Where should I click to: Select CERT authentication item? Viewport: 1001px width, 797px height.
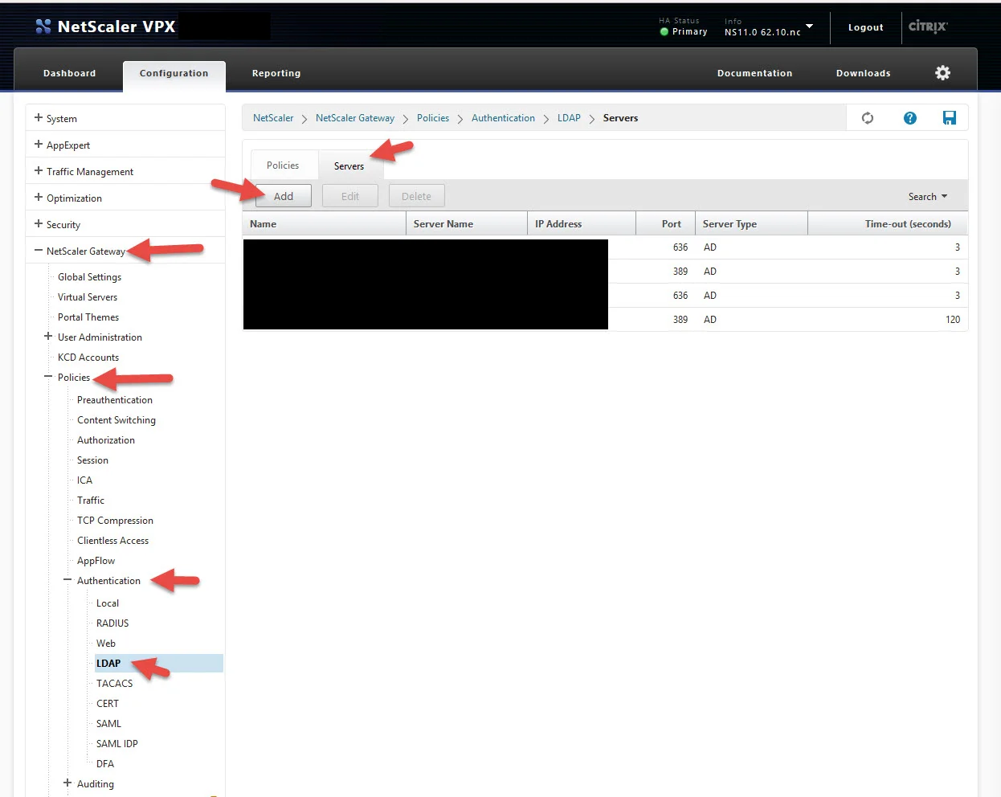(108, 704)
